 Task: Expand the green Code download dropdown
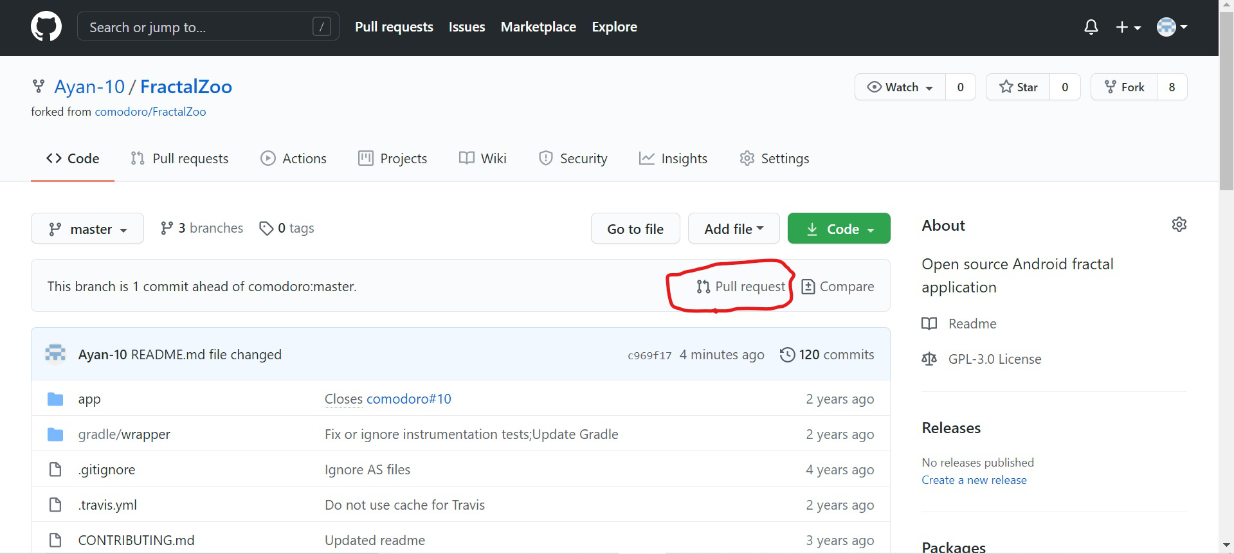coord(839,229)
